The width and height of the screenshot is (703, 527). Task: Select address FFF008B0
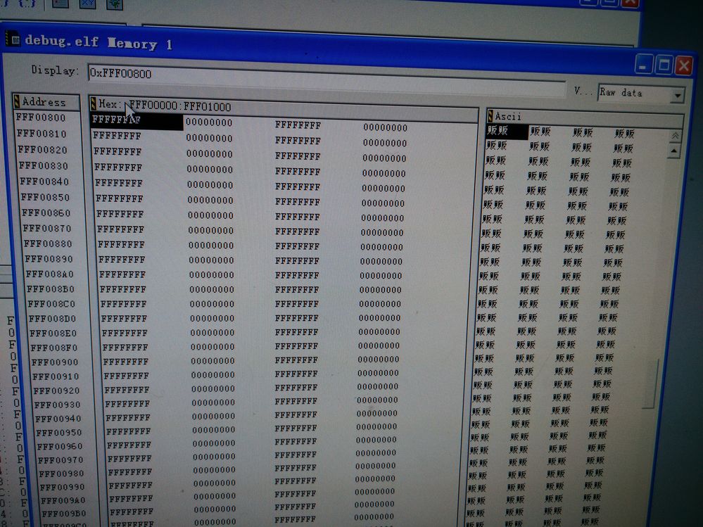tap(51, 289)
